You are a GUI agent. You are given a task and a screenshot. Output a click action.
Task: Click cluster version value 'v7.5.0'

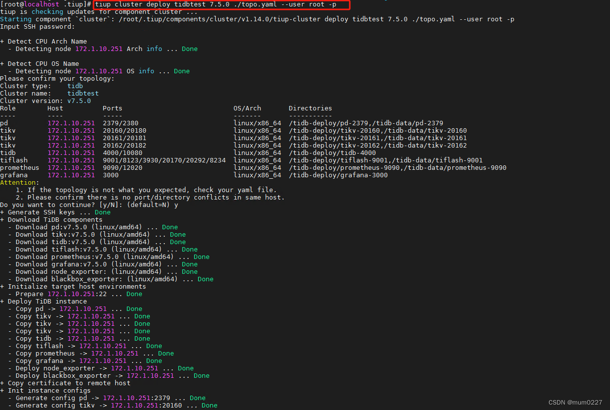point(79,101)
